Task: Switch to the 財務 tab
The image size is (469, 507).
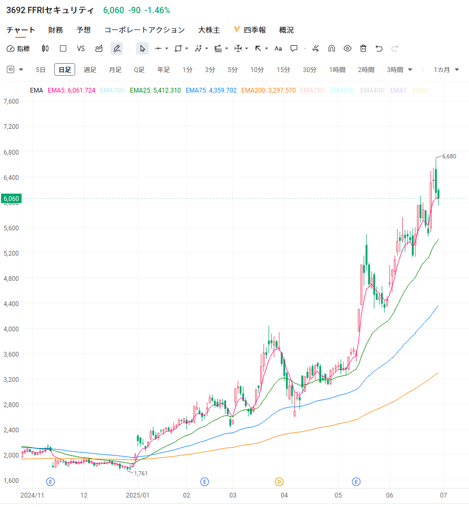Action: [x=55, y=30]
